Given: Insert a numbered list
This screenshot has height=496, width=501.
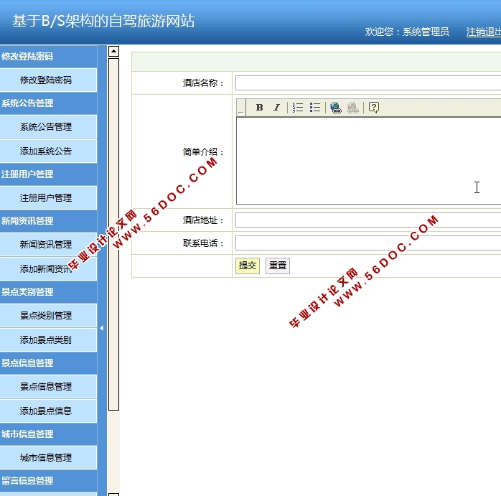Looking at the screenshot, I should coord(298,108).
